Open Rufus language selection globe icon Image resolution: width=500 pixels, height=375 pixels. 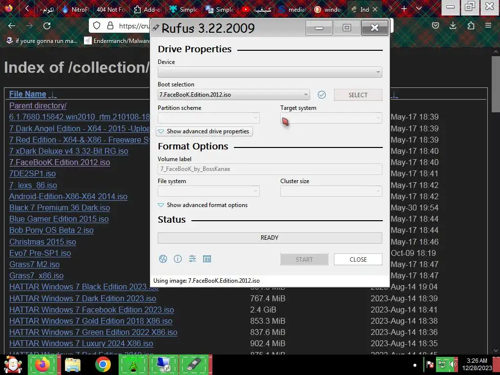(163, 259)
